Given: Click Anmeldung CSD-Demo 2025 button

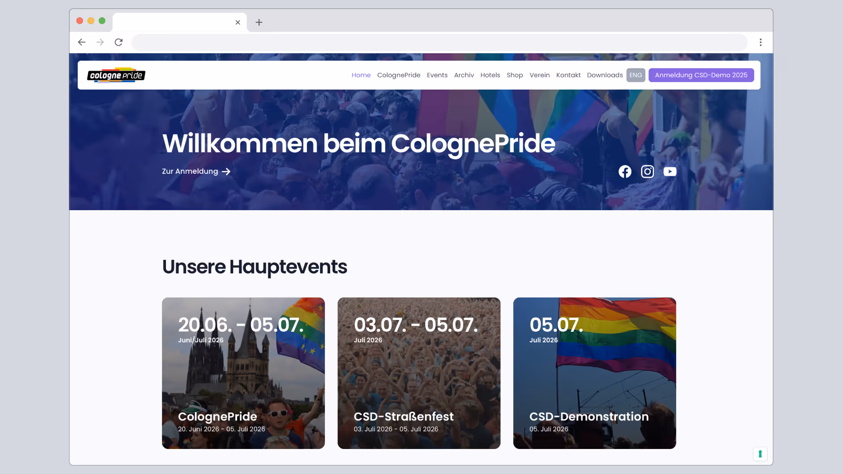Looking at the screenshot, I should [701, 75].
